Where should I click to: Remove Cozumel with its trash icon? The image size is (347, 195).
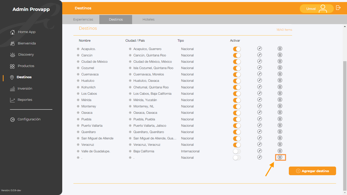[280, 68]
